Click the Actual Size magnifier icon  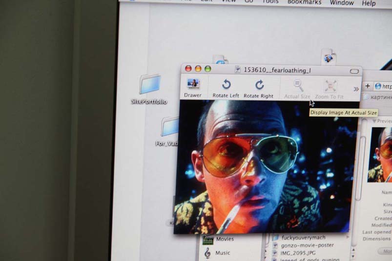(298, 86)
